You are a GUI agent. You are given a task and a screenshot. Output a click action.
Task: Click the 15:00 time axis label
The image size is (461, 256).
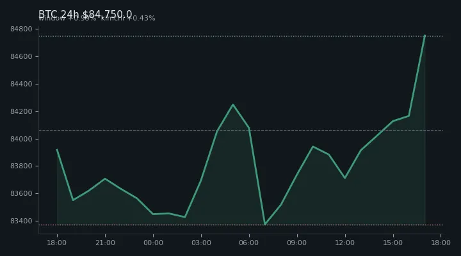point(392,243)
